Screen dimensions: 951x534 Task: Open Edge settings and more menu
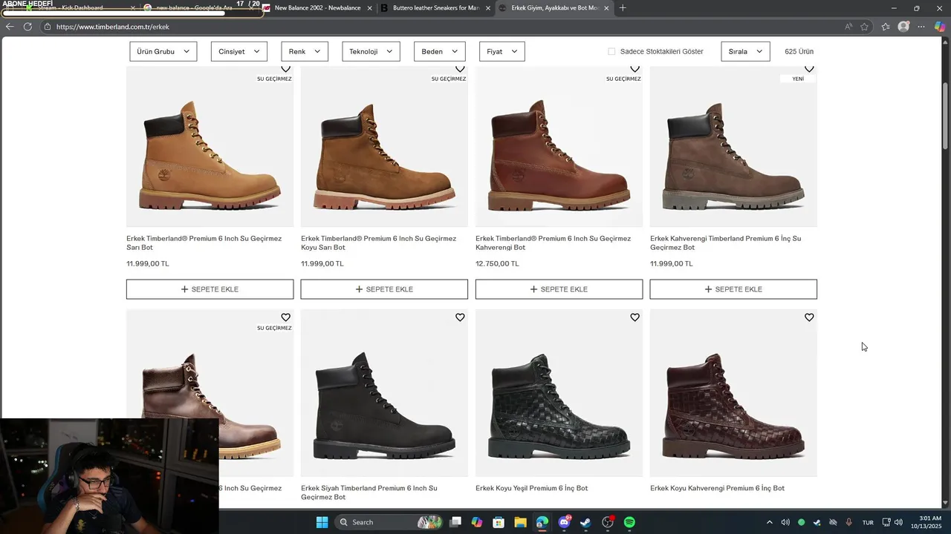tap(921, 27)
